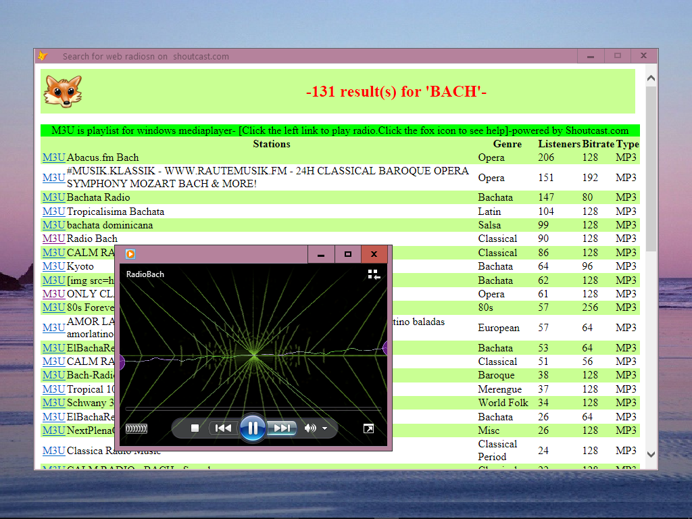Maximize the media player window

pos(348,254)
